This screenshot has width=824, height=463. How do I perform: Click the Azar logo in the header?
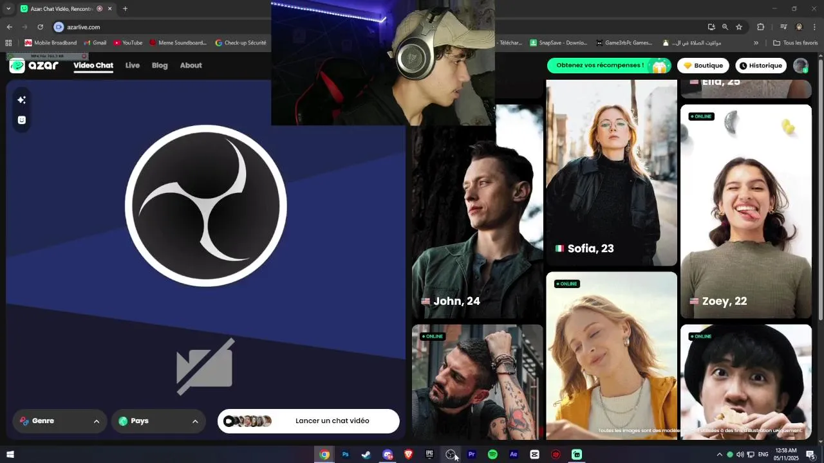pos(34,66)
